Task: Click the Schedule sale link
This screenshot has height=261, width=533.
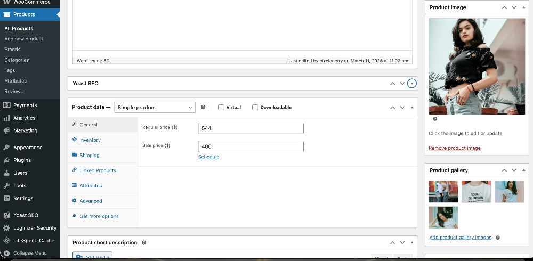Action: pos(209,157)
